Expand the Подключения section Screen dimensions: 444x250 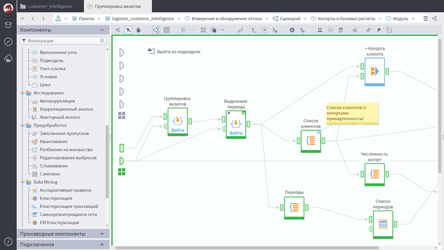(102, 244)
